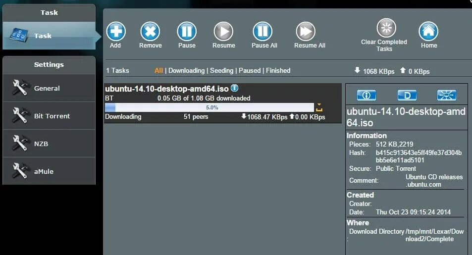
Task: Filter tasks by Finished
Action: pos(278,70)
